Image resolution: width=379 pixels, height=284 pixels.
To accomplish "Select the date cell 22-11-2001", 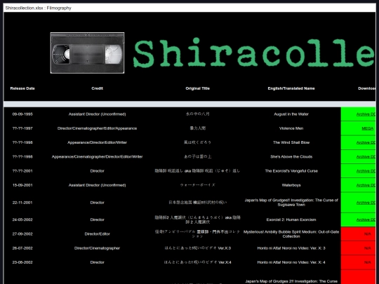I will coord(22,203).
